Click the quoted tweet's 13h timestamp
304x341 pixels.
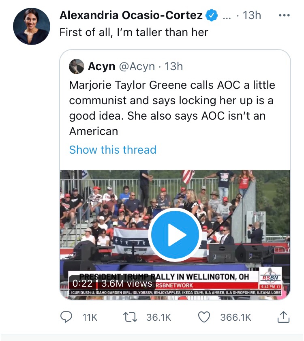tap(174, 66)
